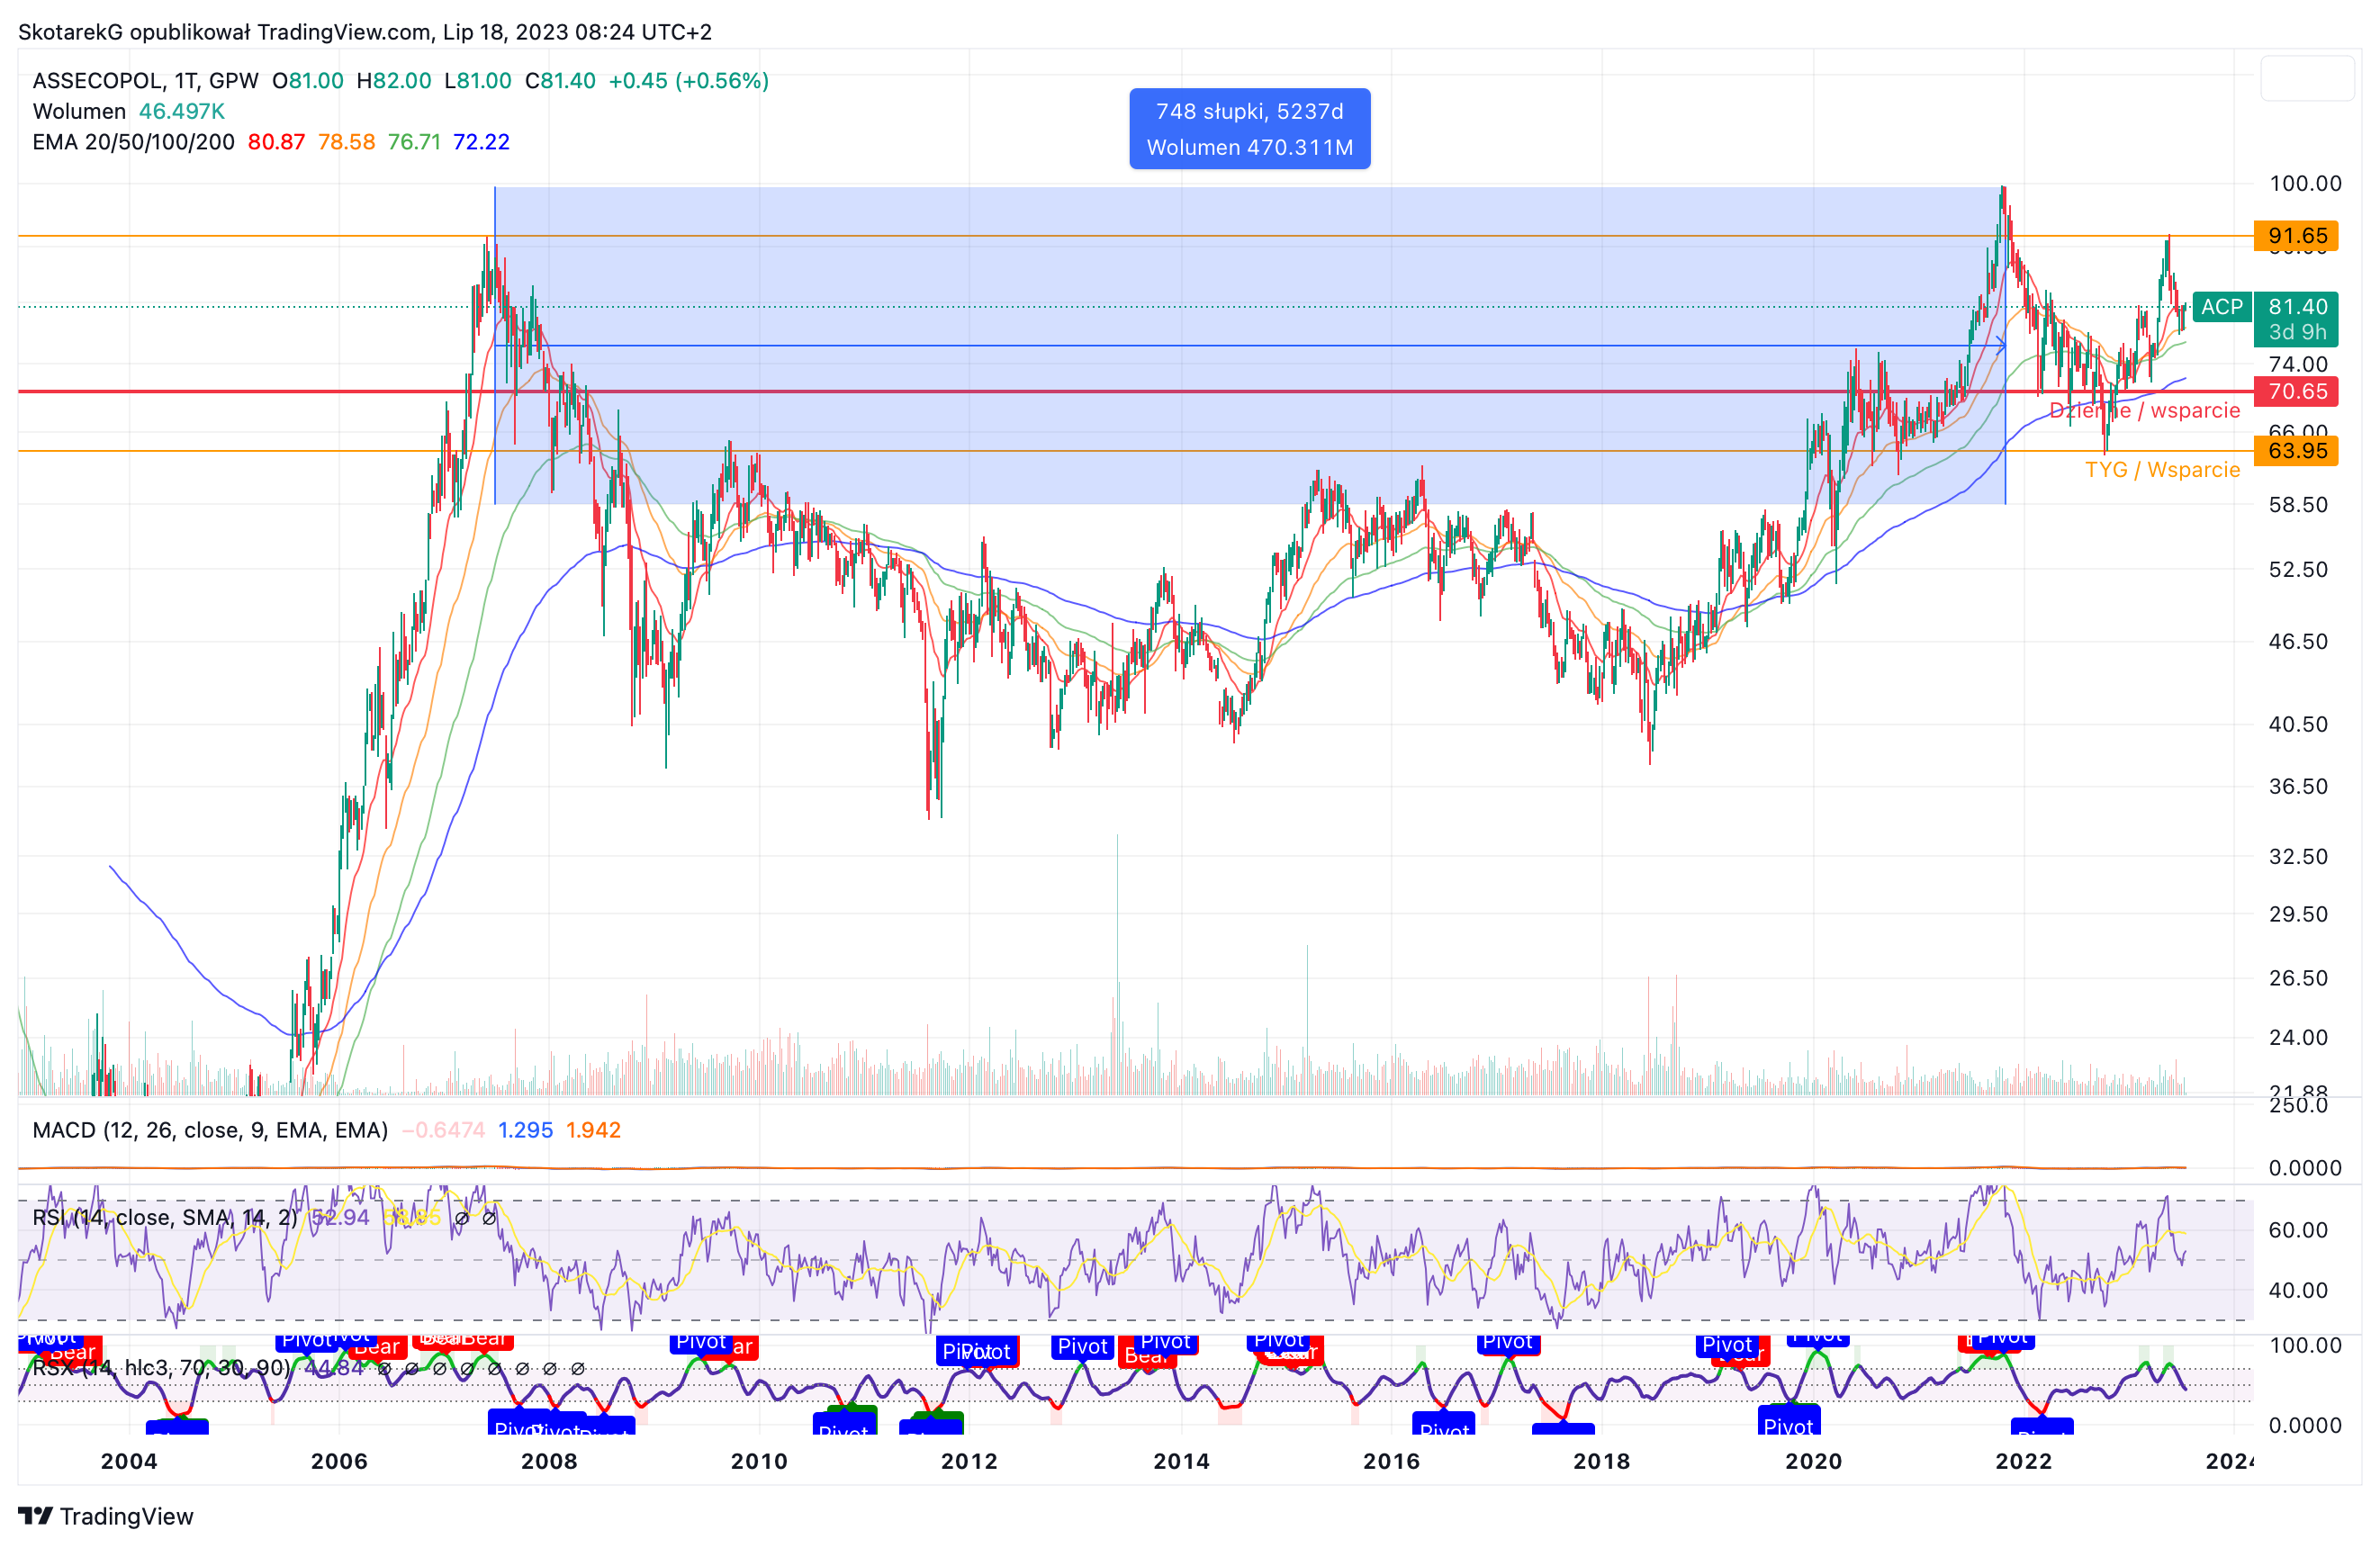Click the ASSECOPOL, 1T, GPW symbol title
Screen dimensions: 2380x1548
(145, 81)
